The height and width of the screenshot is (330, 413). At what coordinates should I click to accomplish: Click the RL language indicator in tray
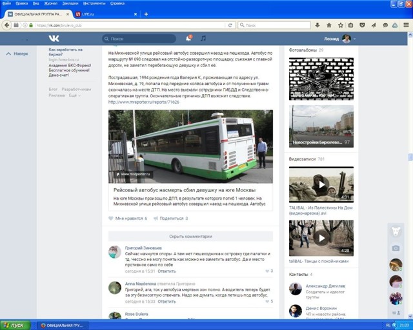tap(388, 325)
